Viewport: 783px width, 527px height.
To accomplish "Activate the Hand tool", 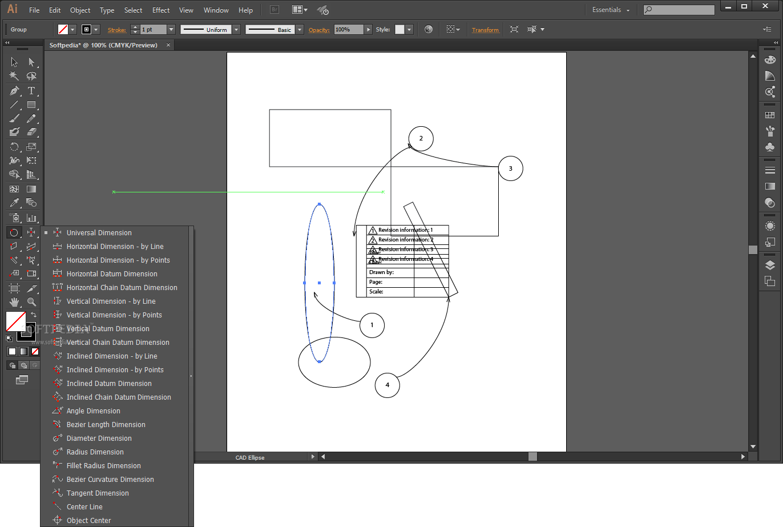I will 14,301.
